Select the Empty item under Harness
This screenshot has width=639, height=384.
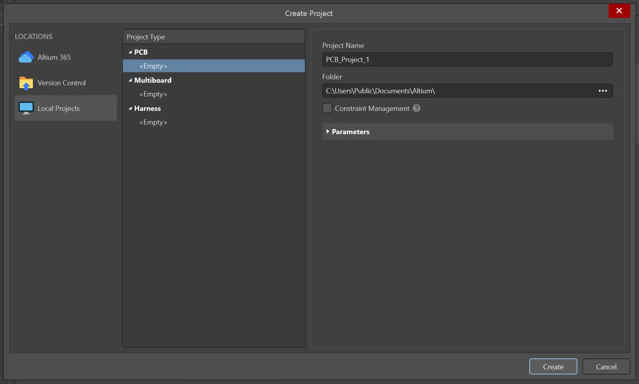click(x=153, y=122)
